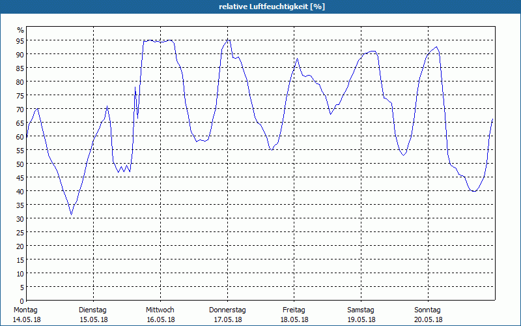Select the 55 value on the y-axis
Viewport: 521px width, 326px height.
pos(20,151)
